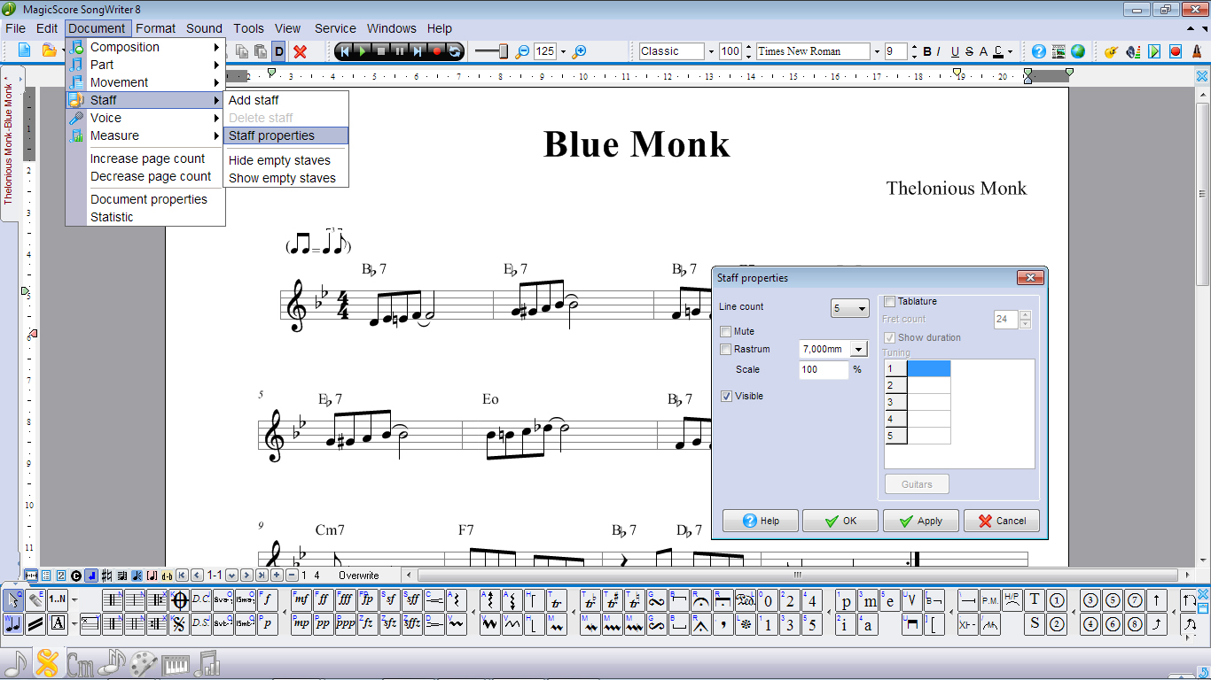Insert the segno symbol
The width and height of the screenshot is (1211, 680).
pos(179,623)
